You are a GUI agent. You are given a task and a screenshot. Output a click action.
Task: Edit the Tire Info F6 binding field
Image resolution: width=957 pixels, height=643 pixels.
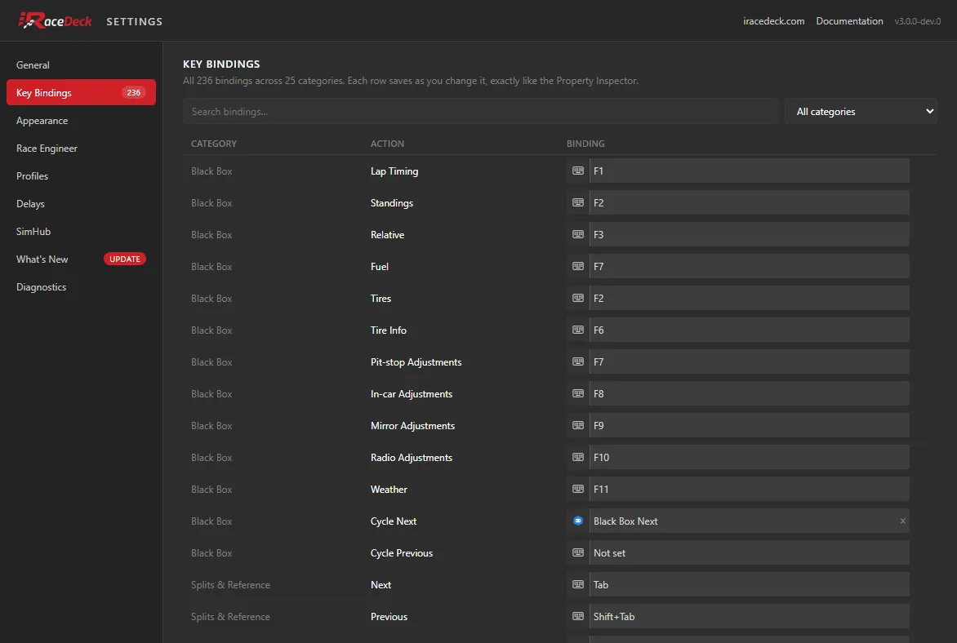[749, 330]
